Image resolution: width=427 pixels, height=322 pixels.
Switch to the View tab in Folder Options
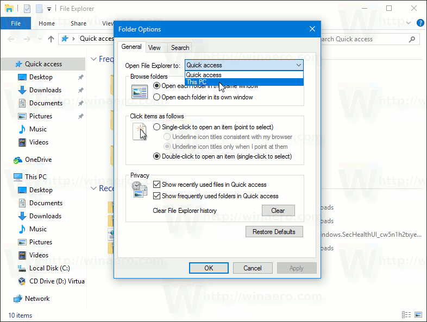(154, 48)
